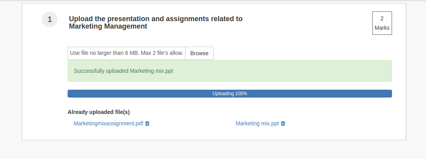Click trash icon beside Marketing mix.ppt
Screen dimensions: 426x159
click(283, 123)
